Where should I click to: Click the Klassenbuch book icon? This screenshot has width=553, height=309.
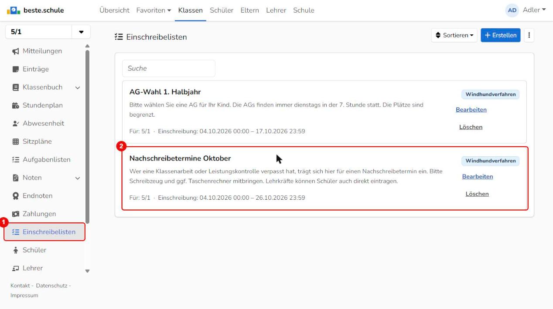pos(16,87)
